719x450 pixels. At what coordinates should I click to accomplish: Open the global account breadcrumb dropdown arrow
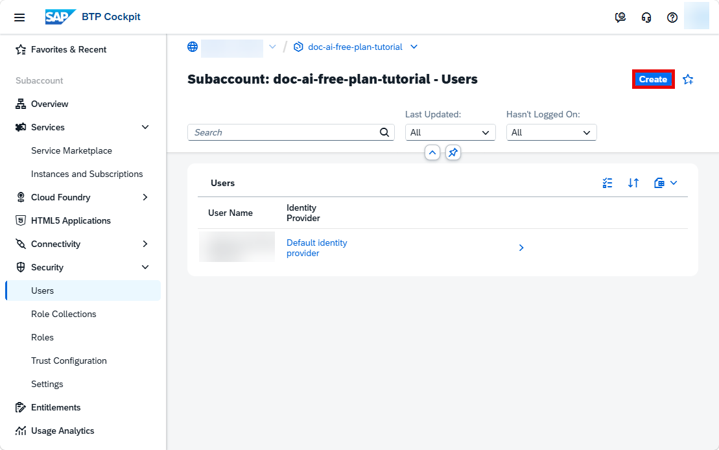[272, 47]
